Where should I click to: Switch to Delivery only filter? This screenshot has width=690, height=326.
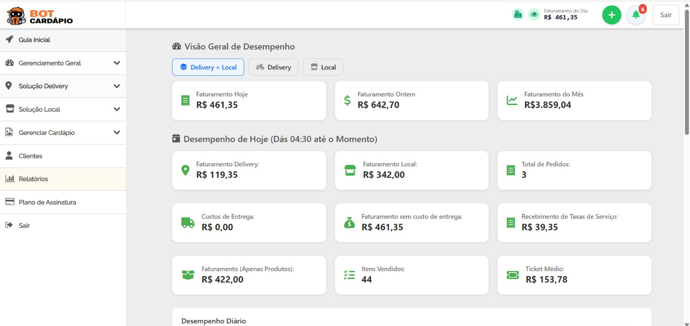(x=273, y=67)
